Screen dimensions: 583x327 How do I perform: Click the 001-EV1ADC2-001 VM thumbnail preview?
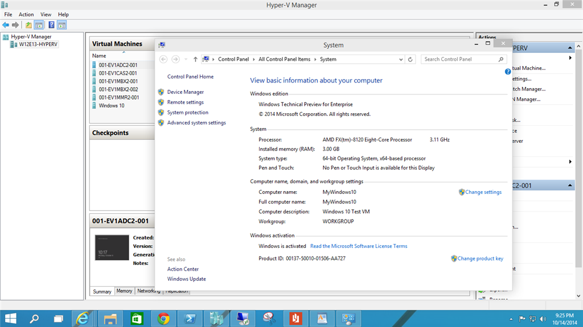112,247
